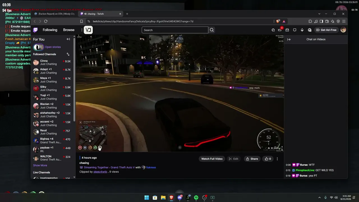This screenshot has height=202, width=359.
Task: Share the clip
Action: click(x=252, y=159)
